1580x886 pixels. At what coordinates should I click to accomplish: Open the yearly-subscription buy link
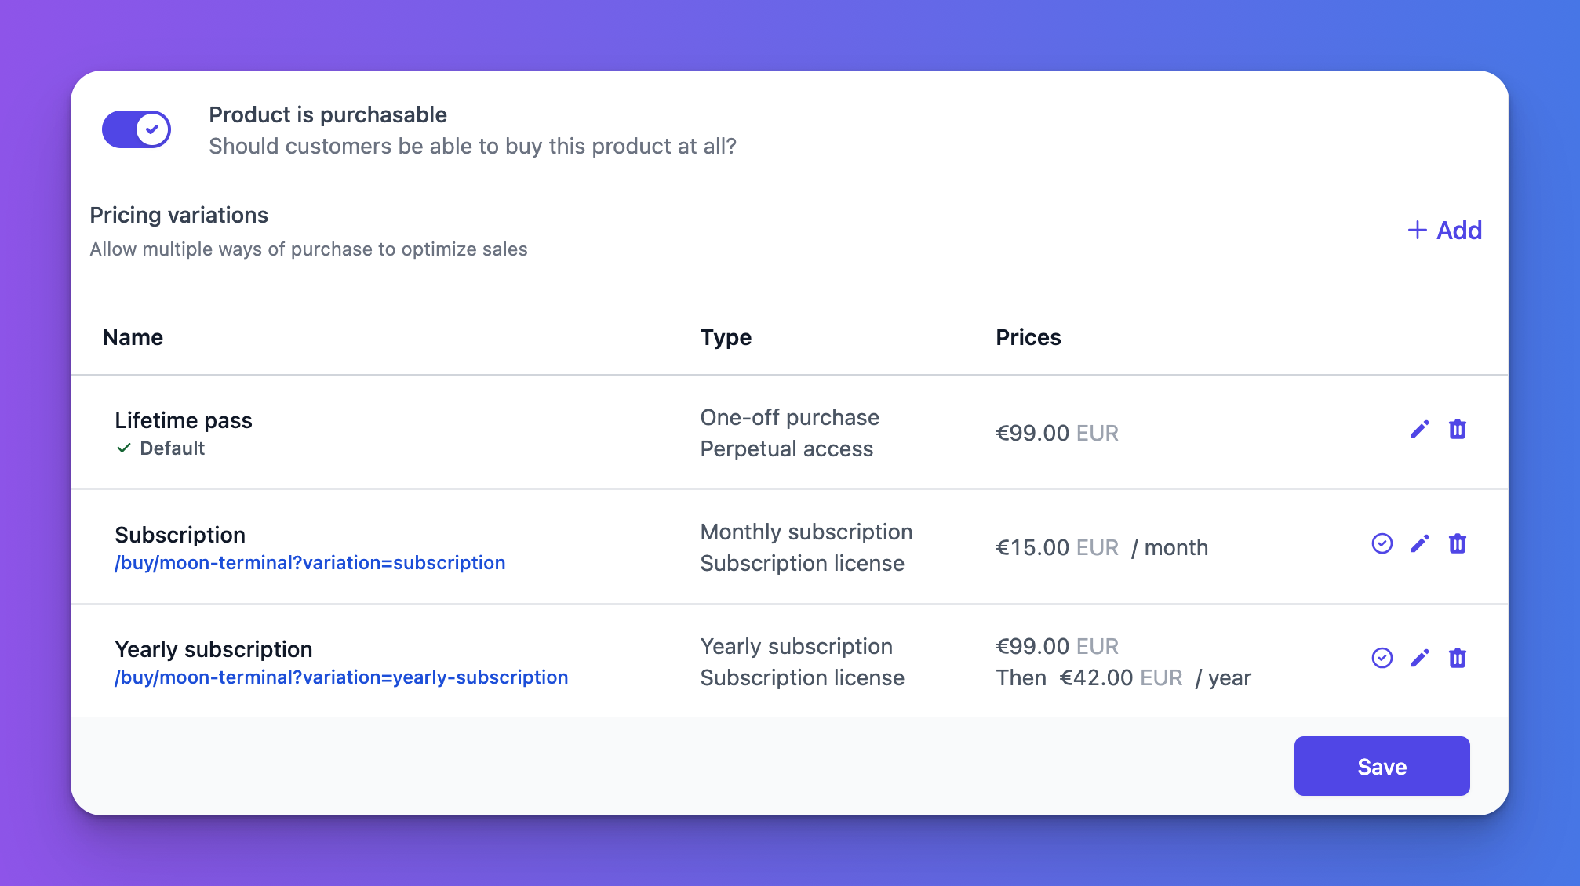[341, 677]
